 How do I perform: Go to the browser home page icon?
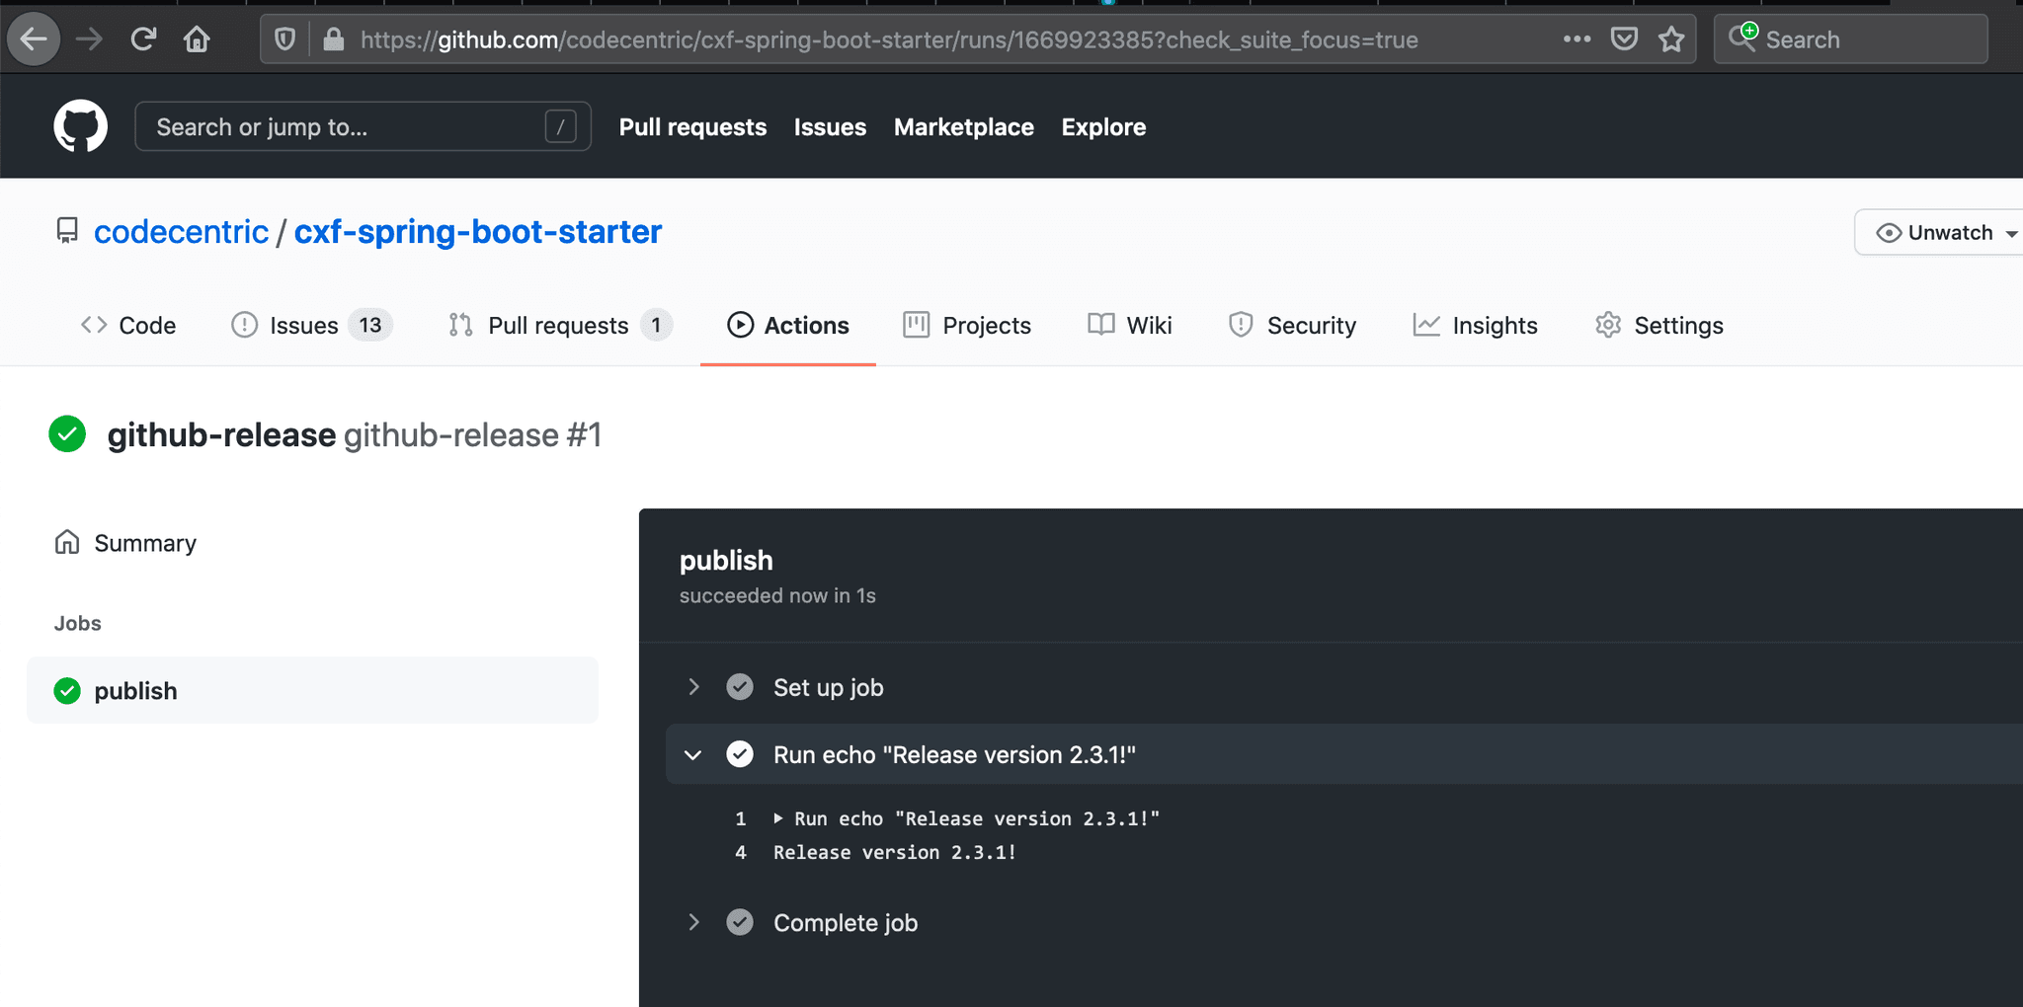click(x=197, y=39)
